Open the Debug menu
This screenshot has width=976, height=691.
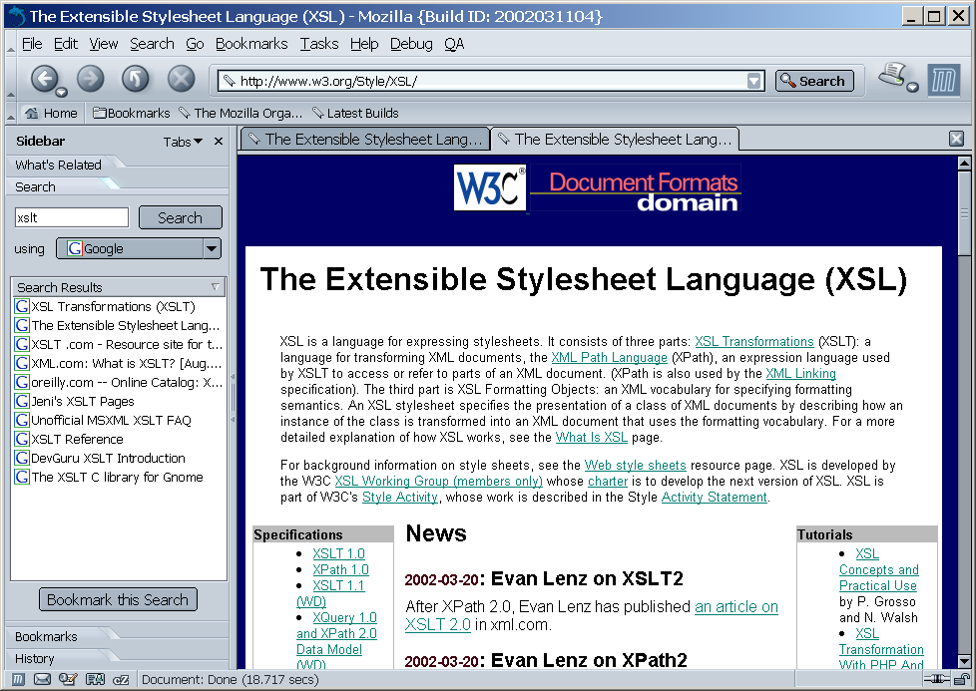click(411, 44)
